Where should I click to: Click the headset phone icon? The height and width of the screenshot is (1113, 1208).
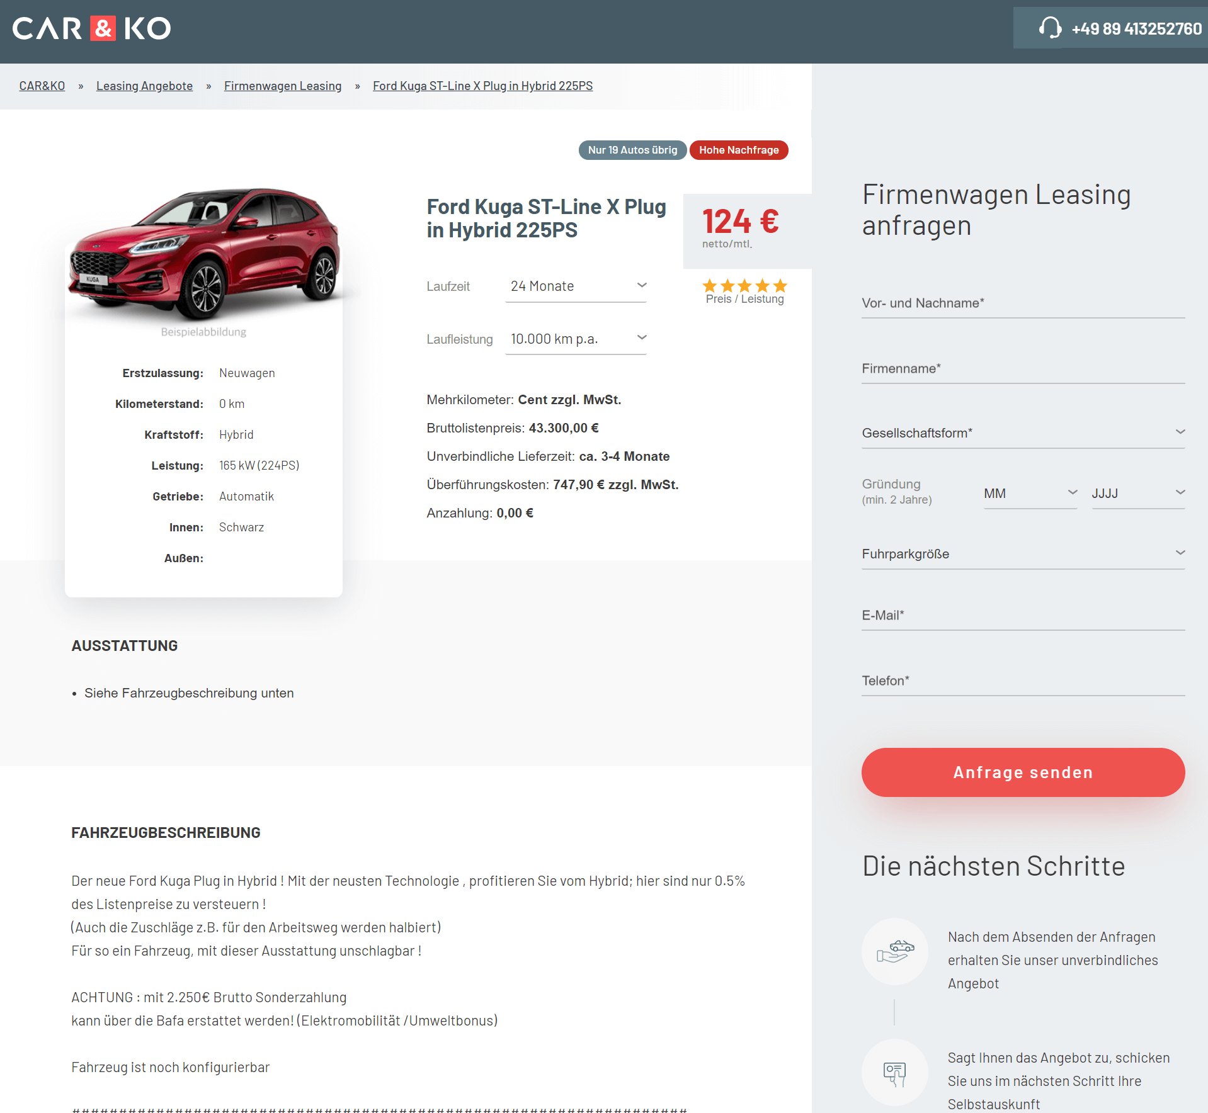[x=1050, y=28]
